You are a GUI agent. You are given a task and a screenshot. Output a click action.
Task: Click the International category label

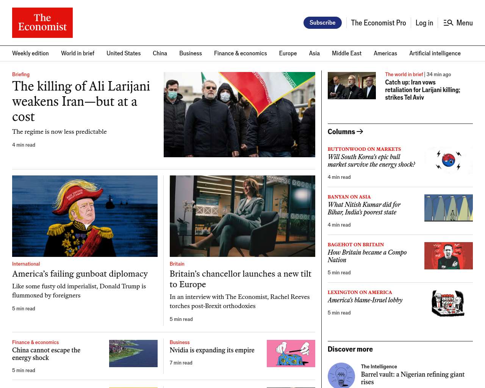click(x=26, y=264)
